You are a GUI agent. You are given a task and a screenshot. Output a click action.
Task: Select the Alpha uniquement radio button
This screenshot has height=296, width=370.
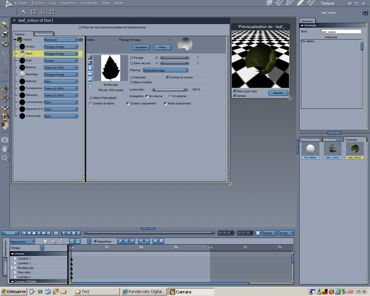coord(165,103)
